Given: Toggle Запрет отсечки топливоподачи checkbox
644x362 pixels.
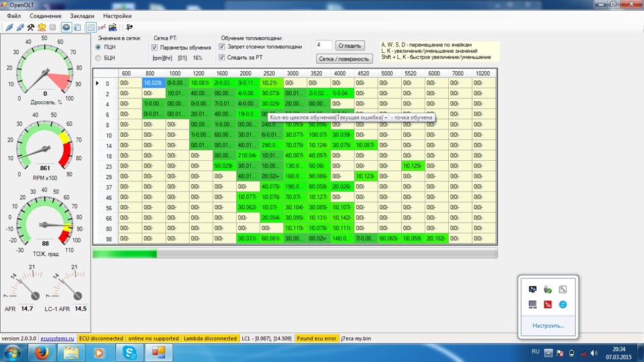Looking at the screenshot, I should point(222,47).
